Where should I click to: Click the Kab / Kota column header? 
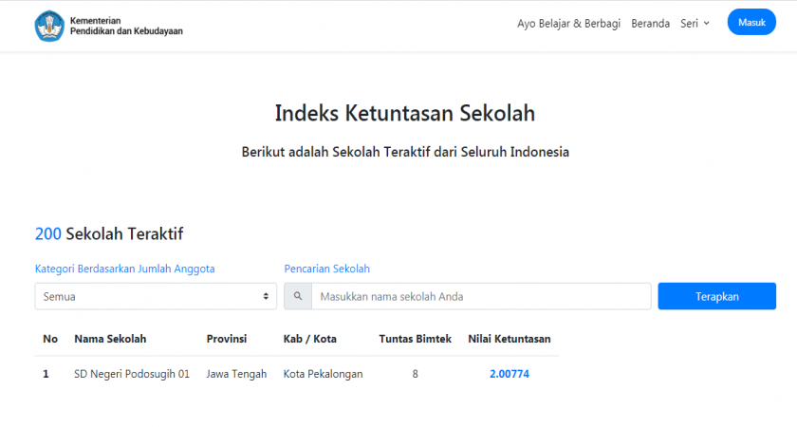click(x=310, y=339)
